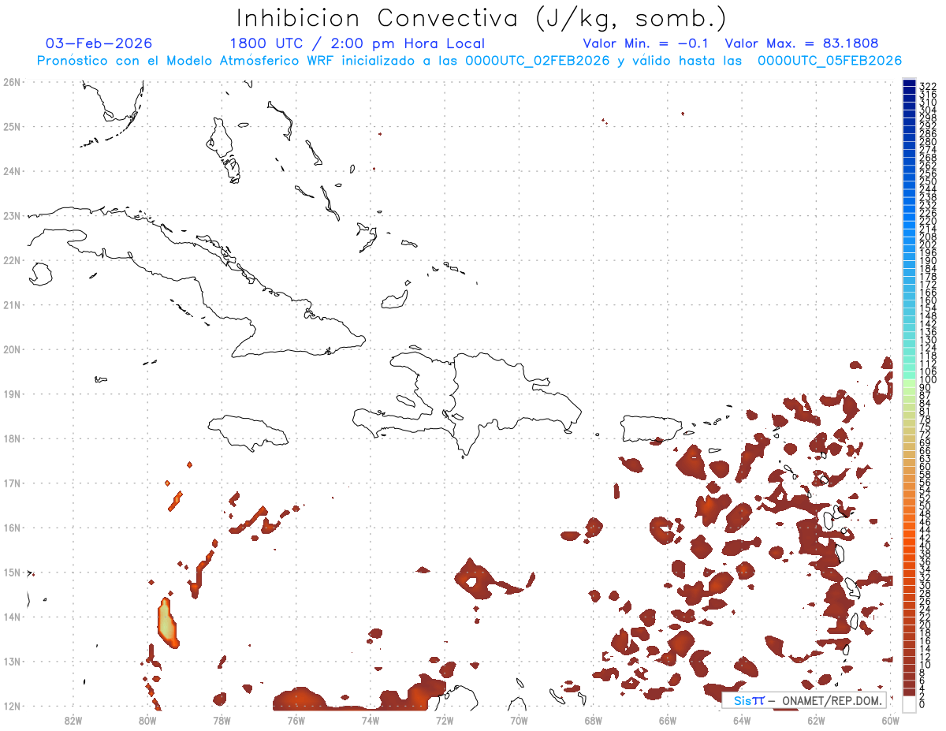Click the 22N latitude label
The width and height of the screenshot is (946, 731).
(12, 260)
